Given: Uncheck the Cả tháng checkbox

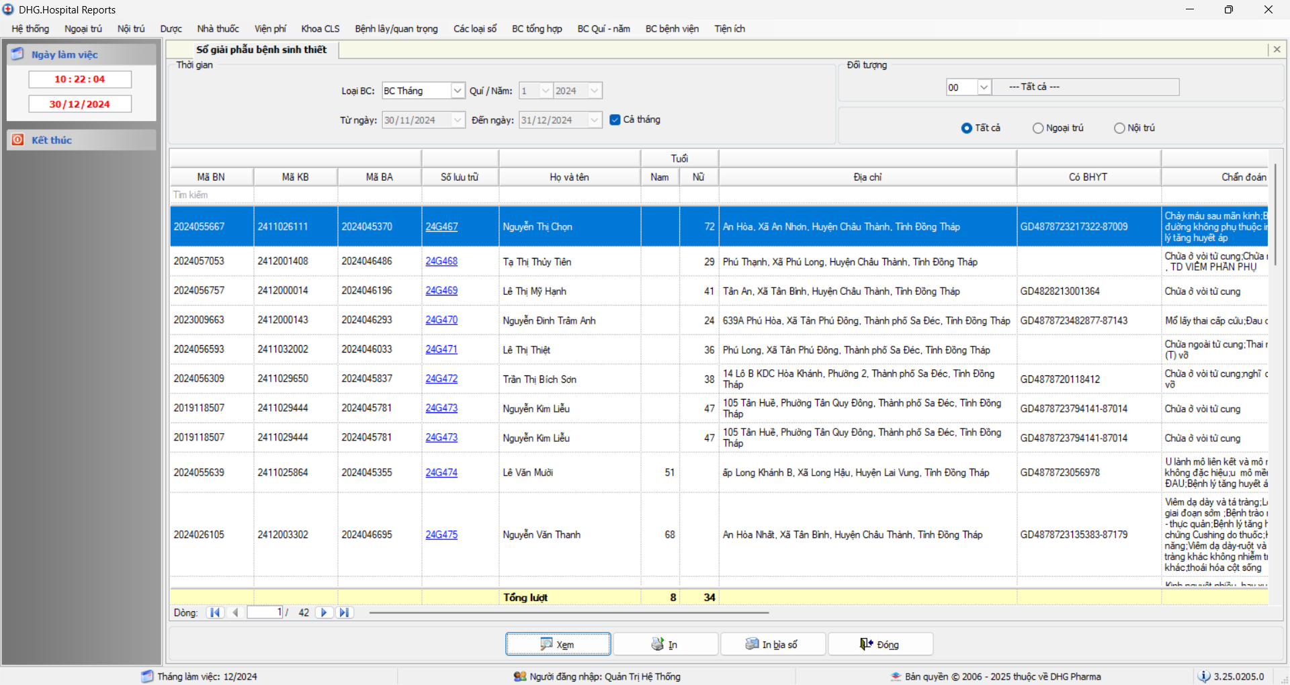Looking at the screenshot, I should coord(615,120).
